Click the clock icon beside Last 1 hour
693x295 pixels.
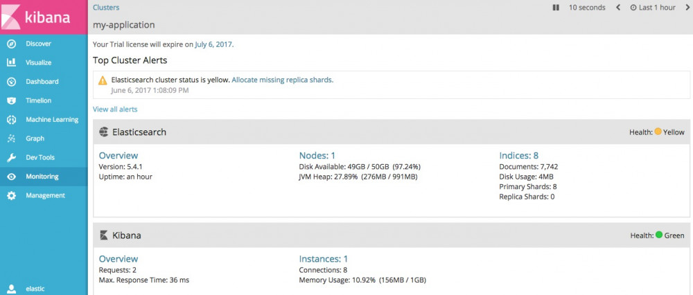(x=633, y=8)
